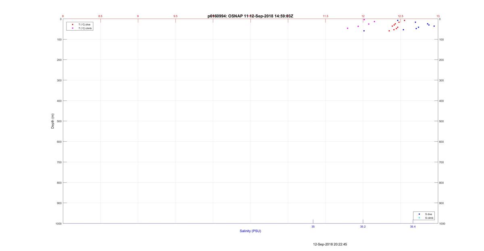The image size is (484, 251).
Task: Click the timestamp '12-Sep-2018 20:22:45'
Action: 330,244
